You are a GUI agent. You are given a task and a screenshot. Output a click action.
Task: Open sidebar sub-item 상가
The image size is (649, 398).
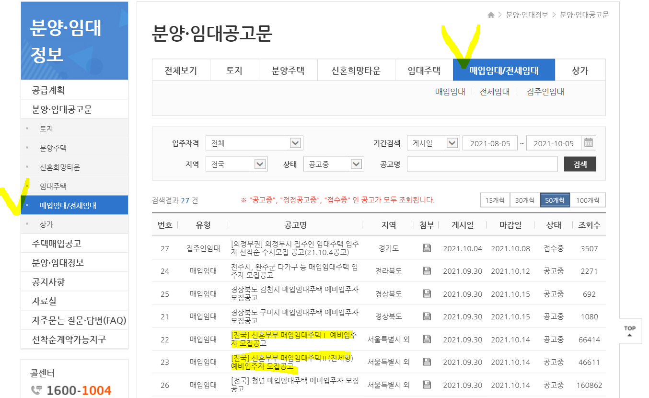pos(74,224)
